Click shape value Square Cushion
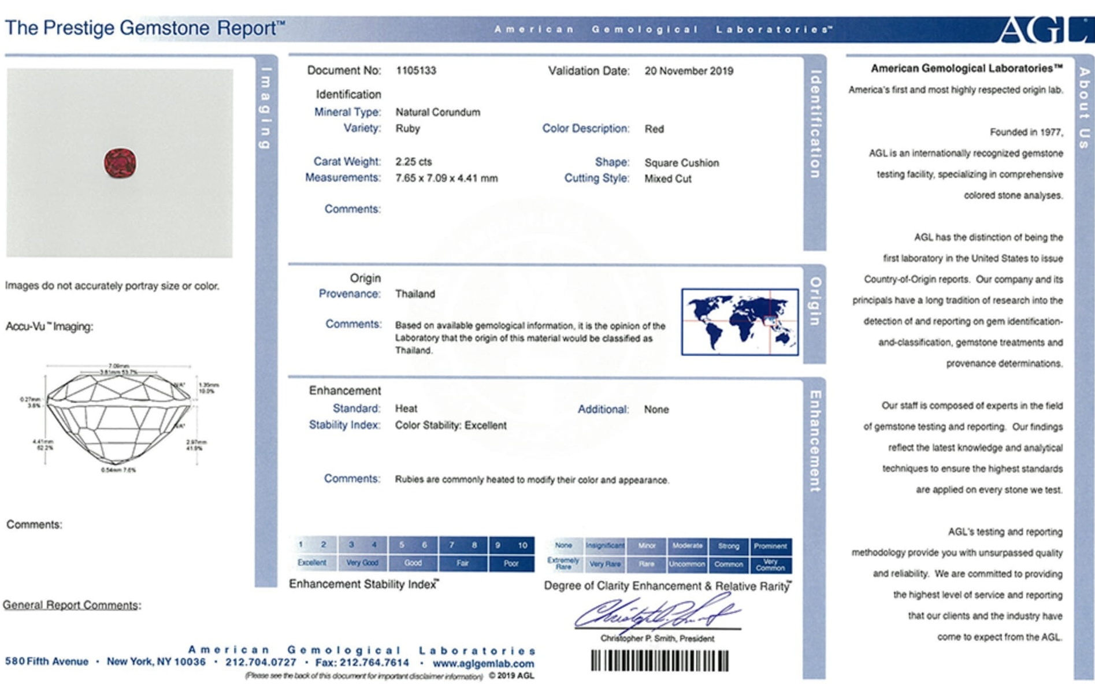Screen dimensions: 1095x684 click(x=682, y=163)
